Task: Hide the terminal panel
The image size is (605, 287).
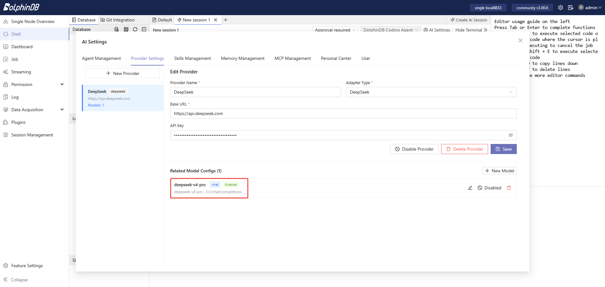Action: [x=471, y=30]
